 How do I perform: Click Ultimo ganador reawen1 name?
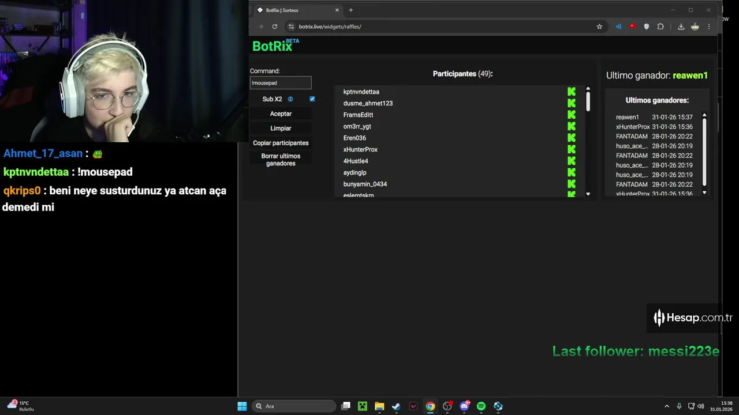690,76
